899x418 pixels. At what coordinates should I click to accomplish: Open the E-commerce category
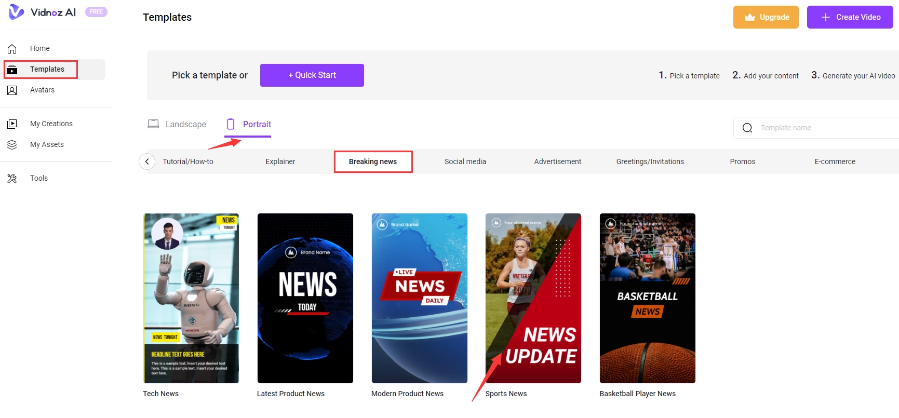[835, 162]
